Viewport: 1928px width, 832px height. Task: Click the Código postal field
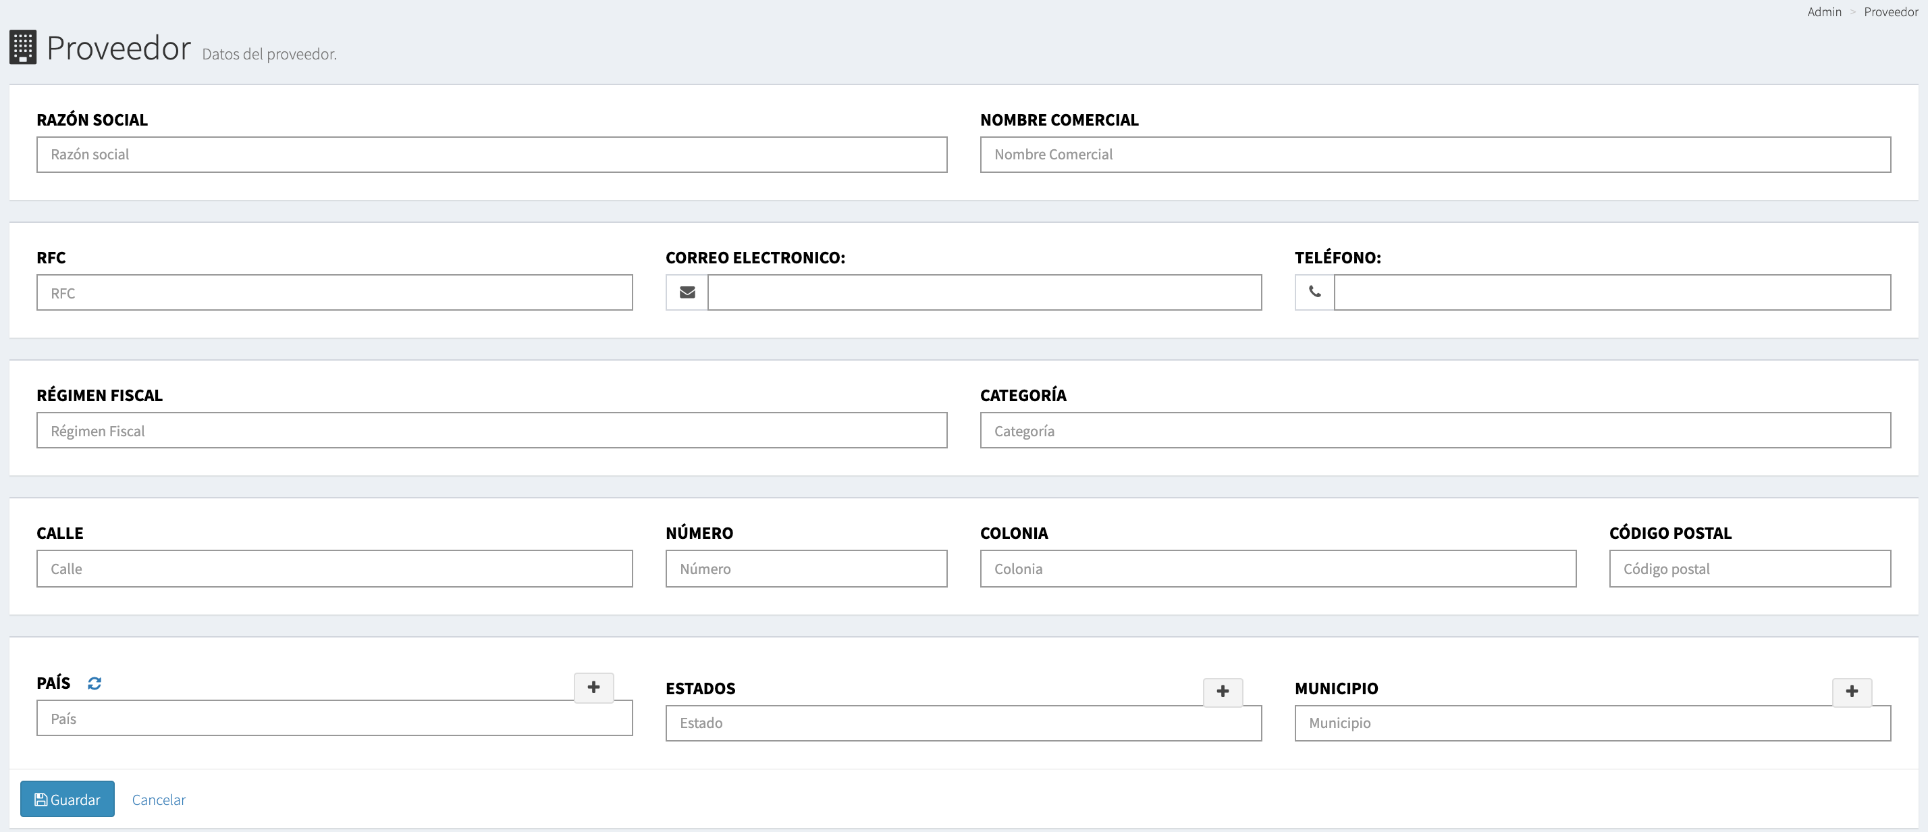[1749, 569]
